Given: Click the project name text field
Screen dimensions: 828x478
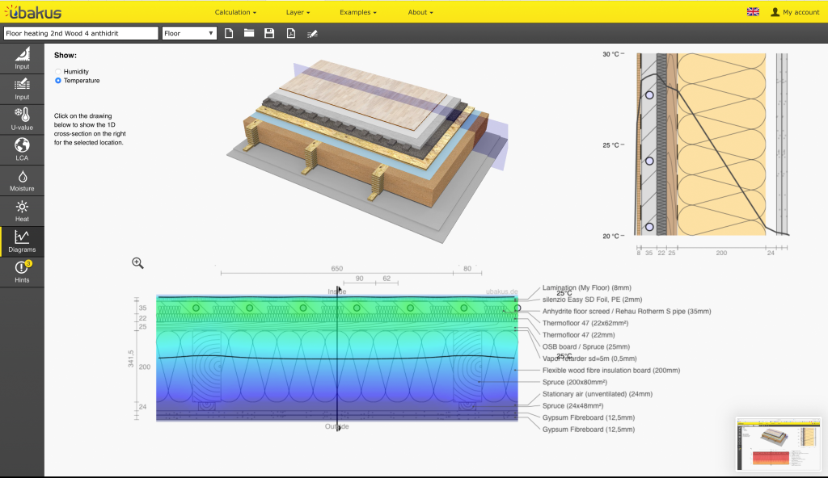Looking at the screenshot, I should point(81,33).
